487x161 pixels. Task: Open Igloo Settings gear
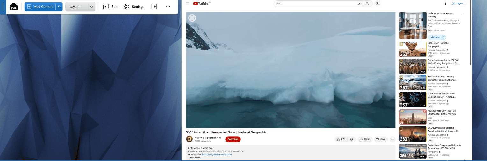click(x=134, y=7)
